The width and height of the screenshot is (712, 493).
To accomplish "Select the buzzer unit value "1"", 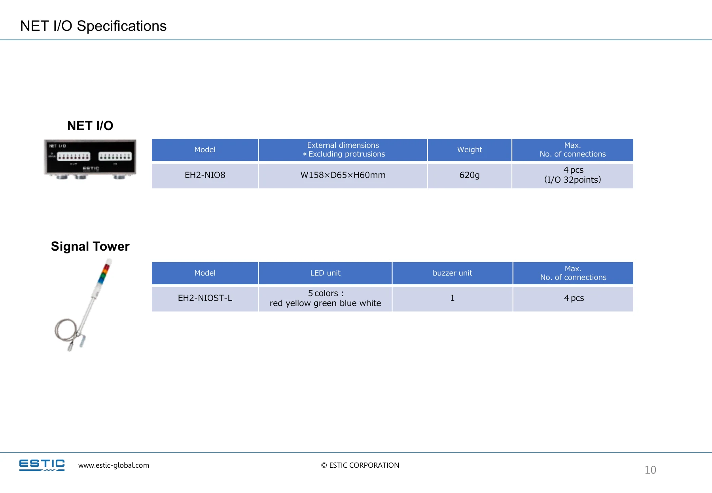I will click(453, 299).
